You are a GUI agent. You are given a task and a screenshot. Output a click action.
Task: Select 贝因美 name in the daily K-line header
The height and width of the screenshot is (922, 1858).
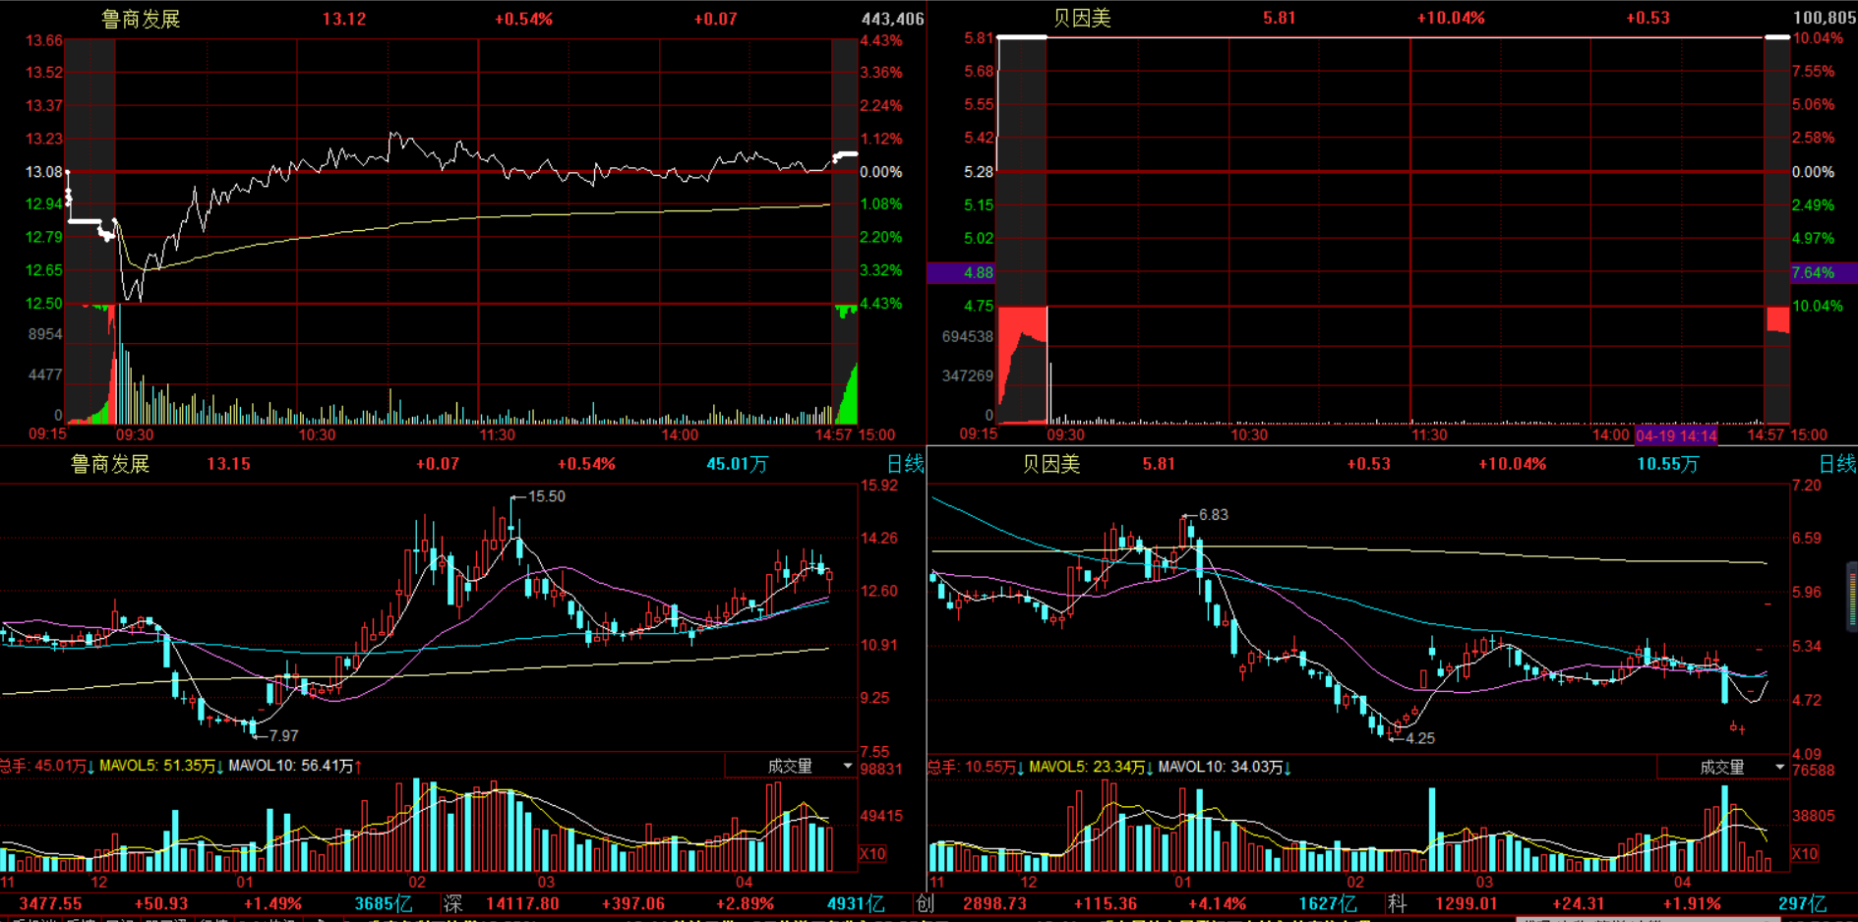pos(1051,464)
